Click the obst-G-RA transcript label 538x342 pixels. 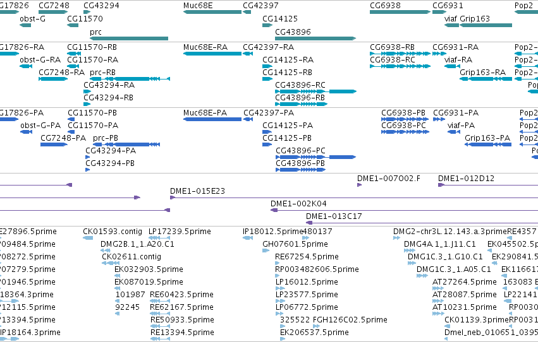40,60
